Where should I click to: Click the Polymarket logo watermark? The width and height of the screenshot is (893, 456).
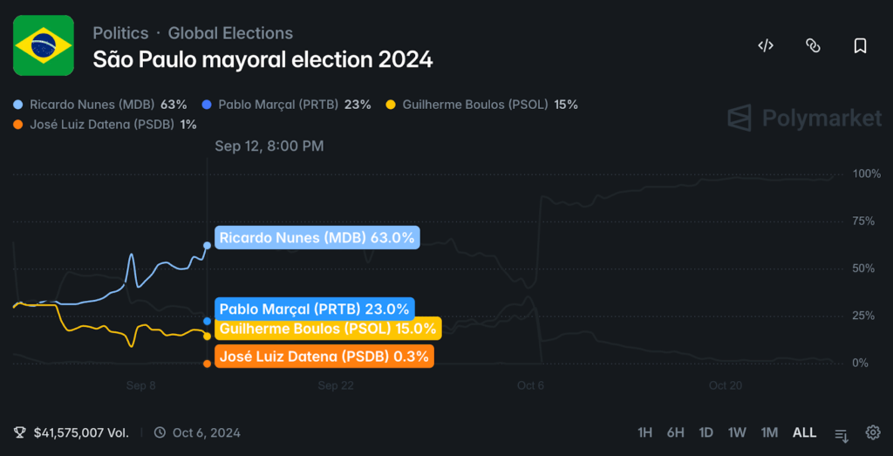pos(804,118)
